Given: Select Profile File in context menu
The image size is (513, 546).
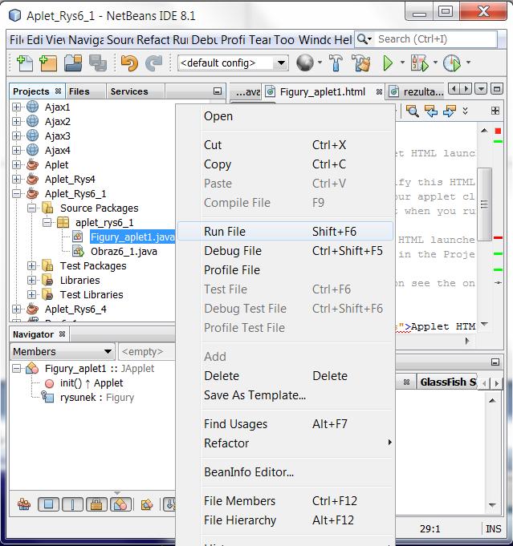Looking at the screenshot, I should pyautogui.click(x=285, y=270).
